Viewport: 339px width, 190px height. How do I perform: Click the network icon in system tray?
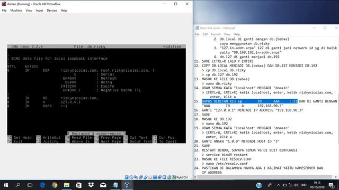[x=290, y=185]
